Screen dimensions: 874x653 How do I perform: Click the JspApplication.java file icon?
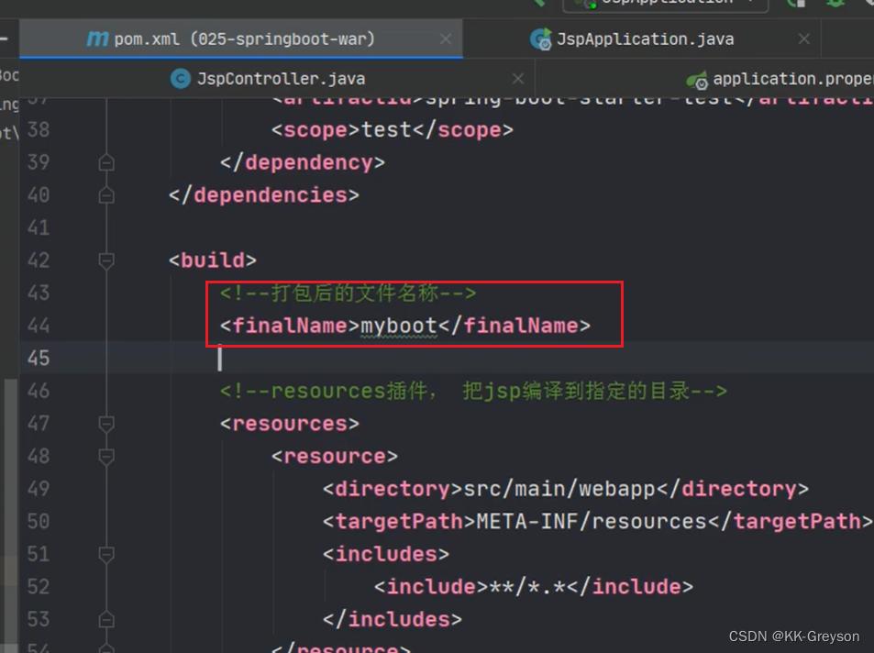click(540, 39)
